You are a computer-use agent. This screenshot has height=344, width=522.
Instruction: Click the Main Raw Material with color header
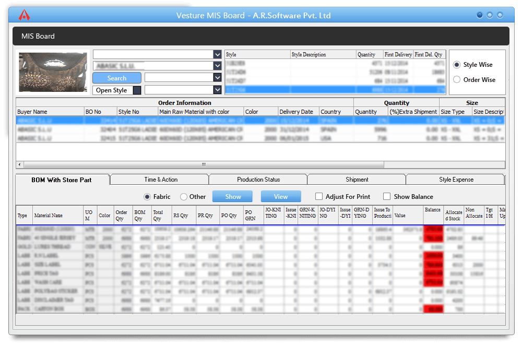click(x=201, y=112)
